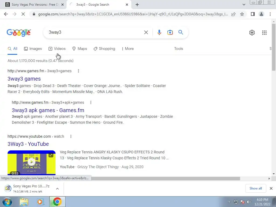Open search Tools options
Viewport: 276px width, 207px height.
point(178,49)
